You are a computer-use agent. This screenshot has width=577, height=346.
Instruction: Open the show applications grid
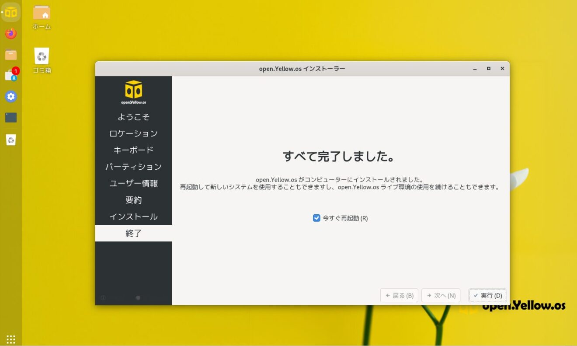(x=10, y=339)
